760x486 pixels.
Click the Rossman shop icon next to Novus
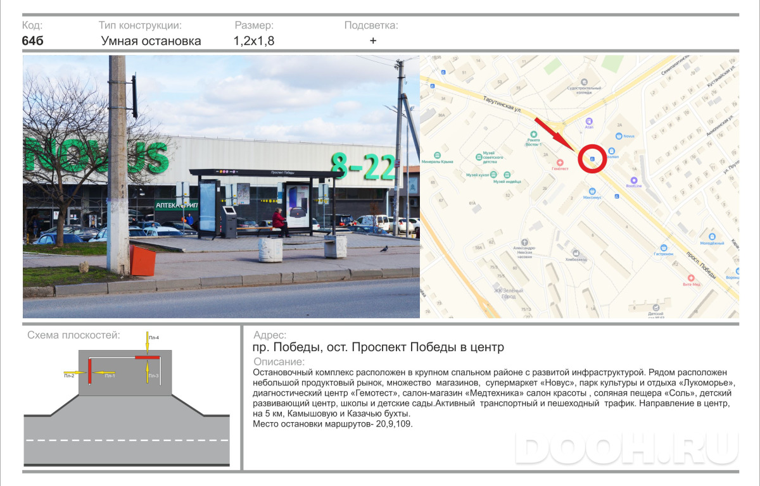click(x=612, y=151)
